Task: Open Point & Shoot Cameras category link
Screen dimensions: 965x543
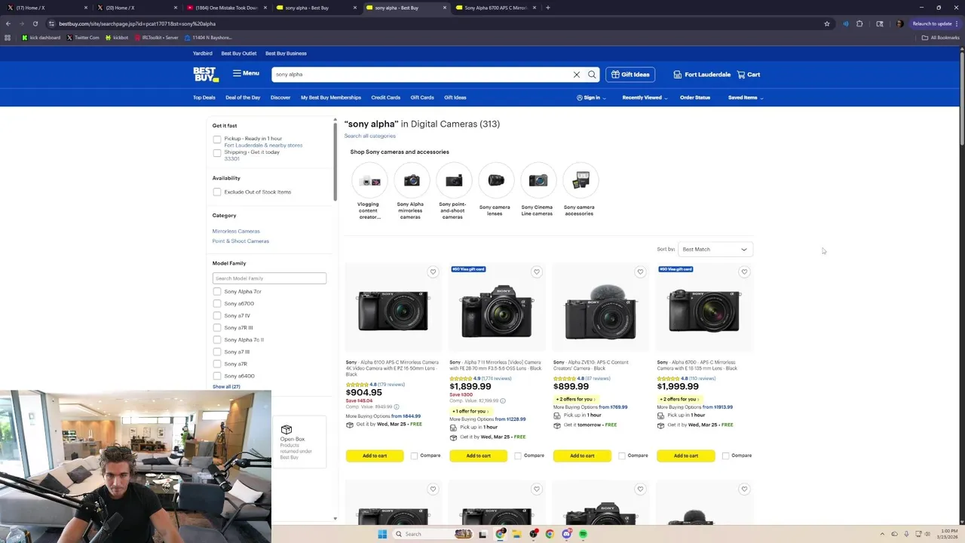Action: coord(240,241)
